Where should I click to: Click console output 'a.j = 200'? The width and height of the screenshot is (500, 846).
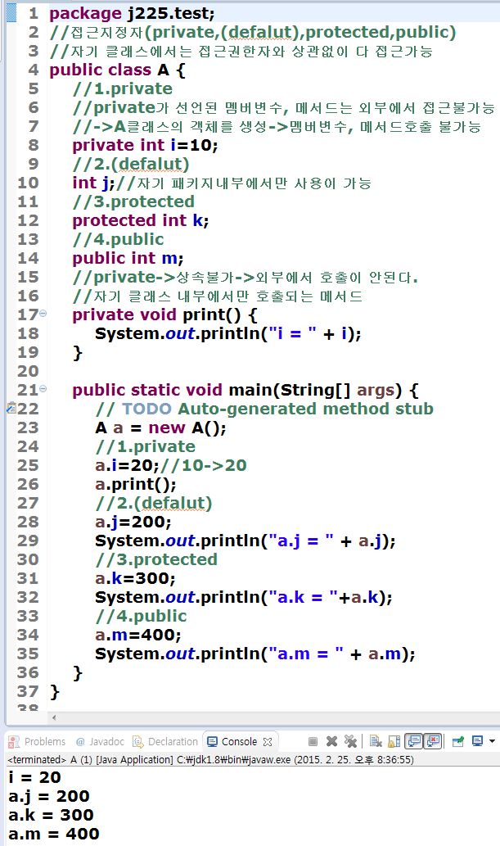pyautogui.click(x=49, y=796)
